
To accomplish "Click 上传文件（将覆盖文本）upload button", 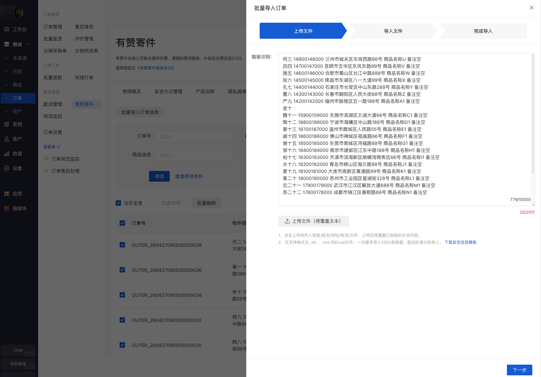I will tap(313, 221).
